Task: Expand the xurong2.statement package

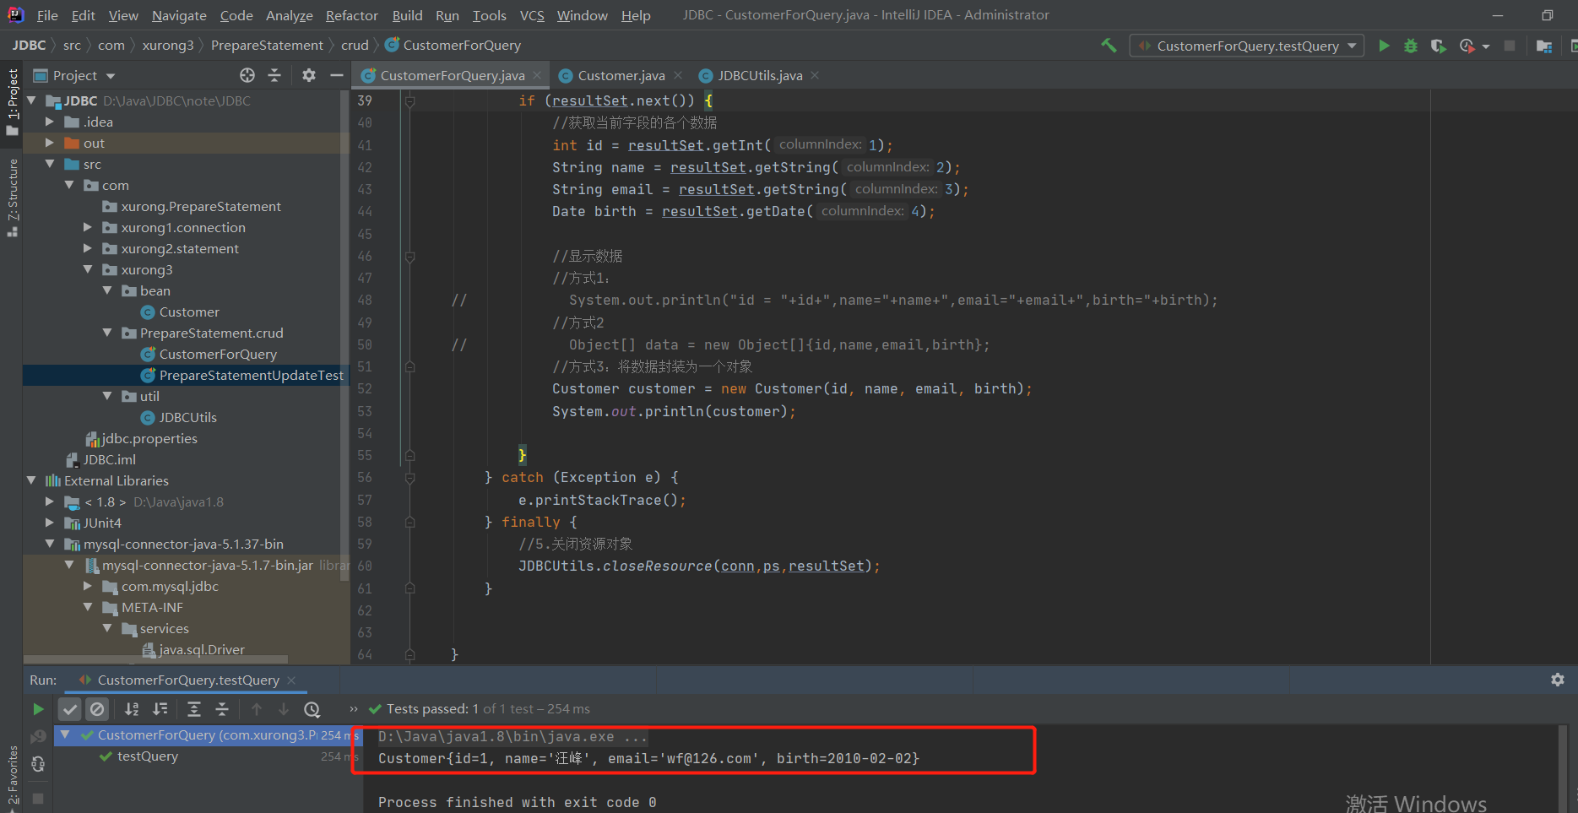Action: coord(88,248)
